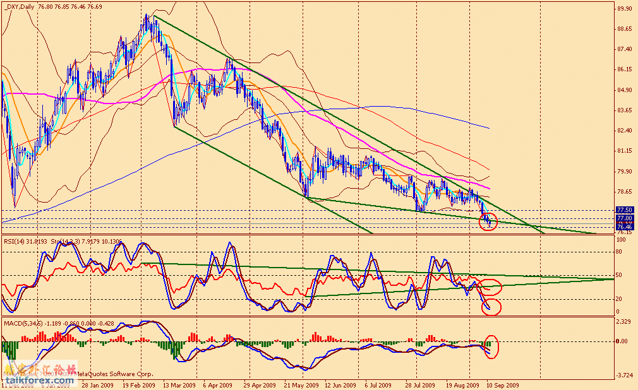
Task: Click the 28 Jan 2009 date label
Action: pos(97,385)
